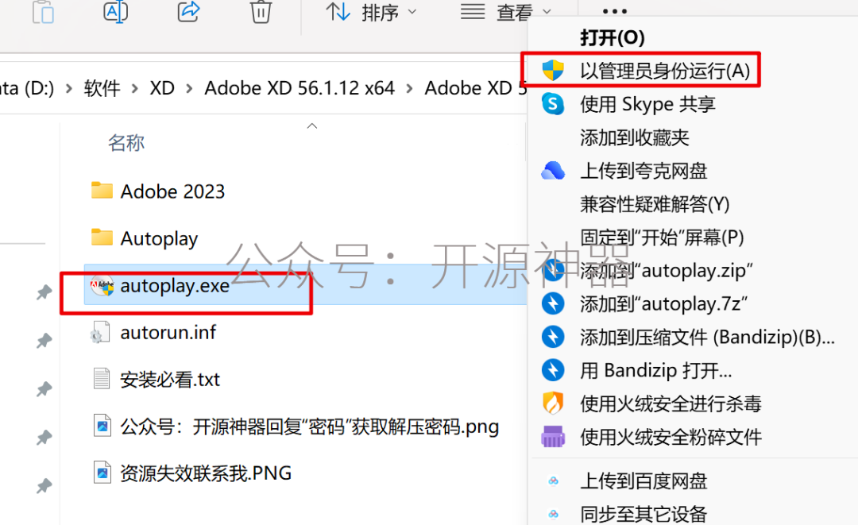
Task: Expand chevron after Adobe XD 56.1.12 x64
Action: point(409,88)
